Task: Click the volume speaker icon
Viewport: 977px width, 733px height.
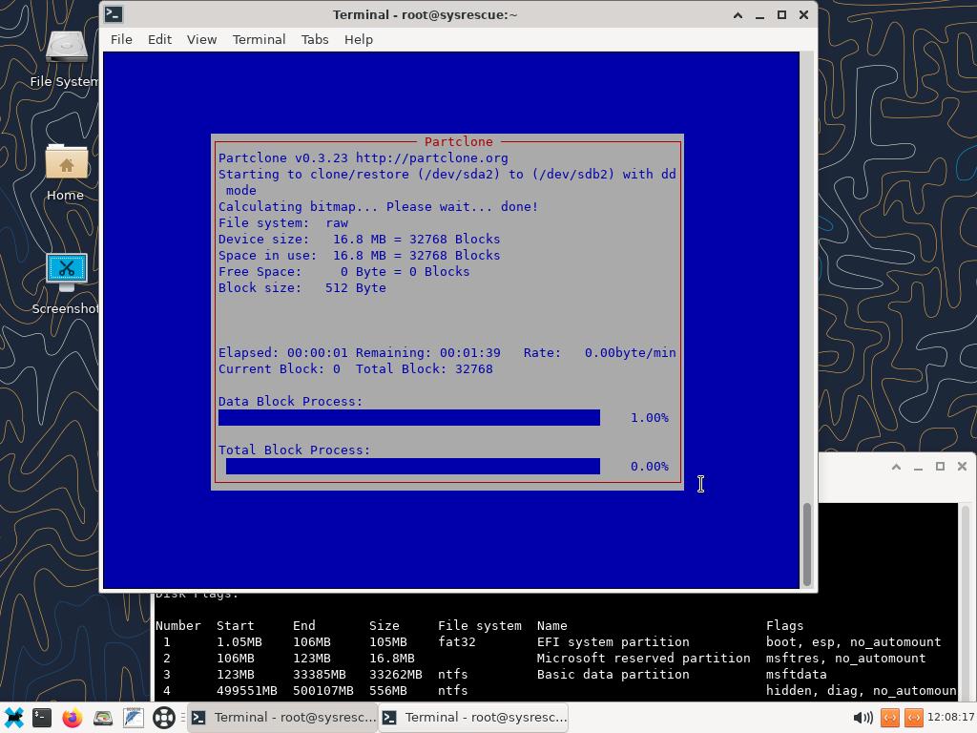Action: coord(863,718)
